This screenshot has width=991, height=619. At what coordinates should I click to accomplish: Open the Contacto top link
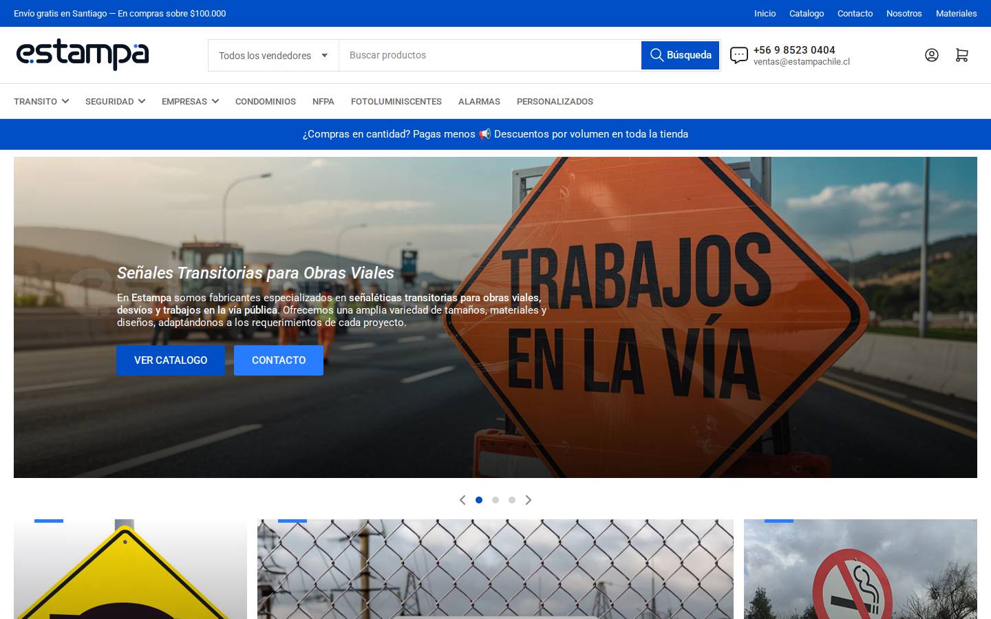point(855,13)
